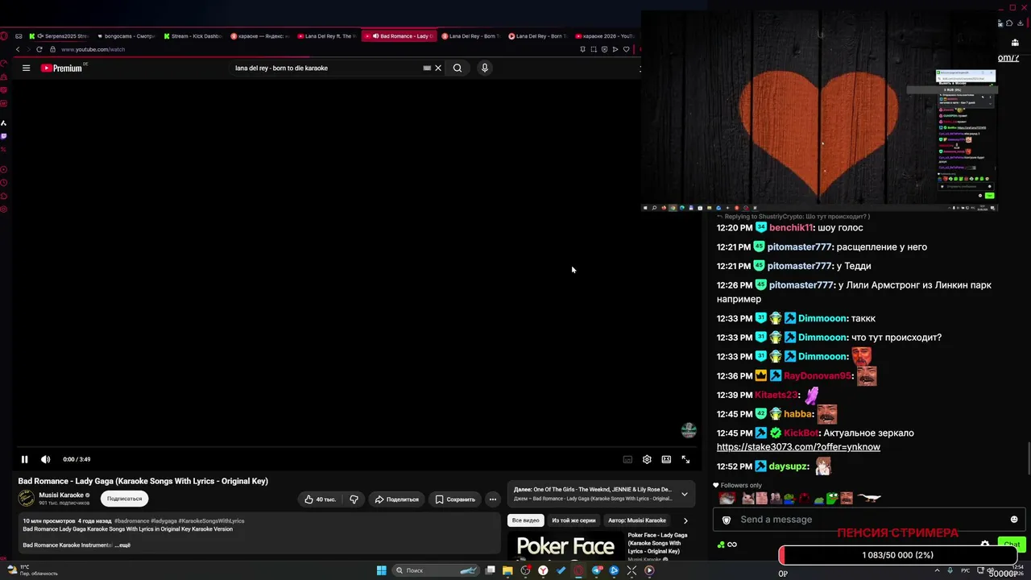Pause the Bad Romance karaoke video
This screenshot has width=1031, height=580.
(25, 459)
